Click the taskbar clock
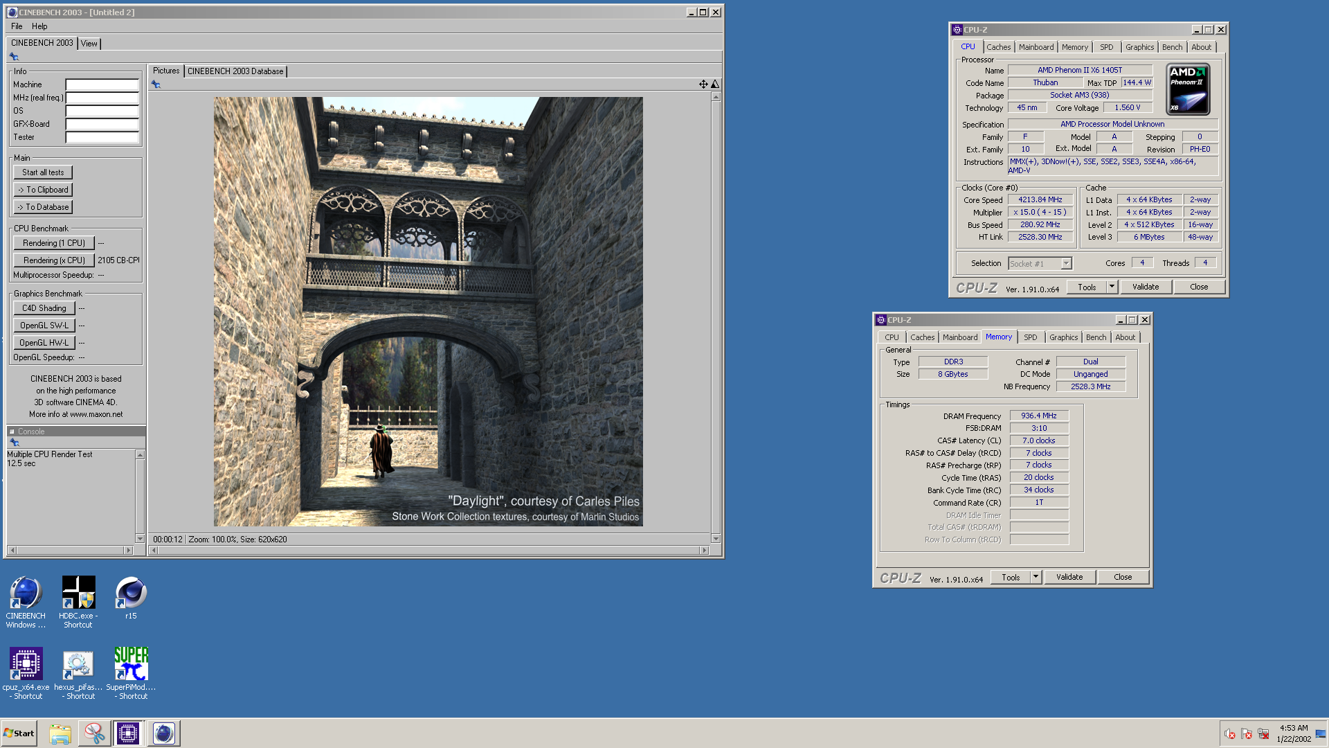The width and height of the screenshot is (1329, 748). (1293, 733)
